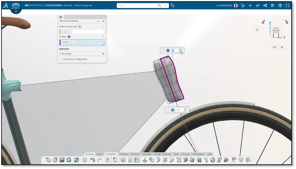Remove Line.1 from revolve axis selection
The width and height of the screenshot is (296, 169).
71,32
